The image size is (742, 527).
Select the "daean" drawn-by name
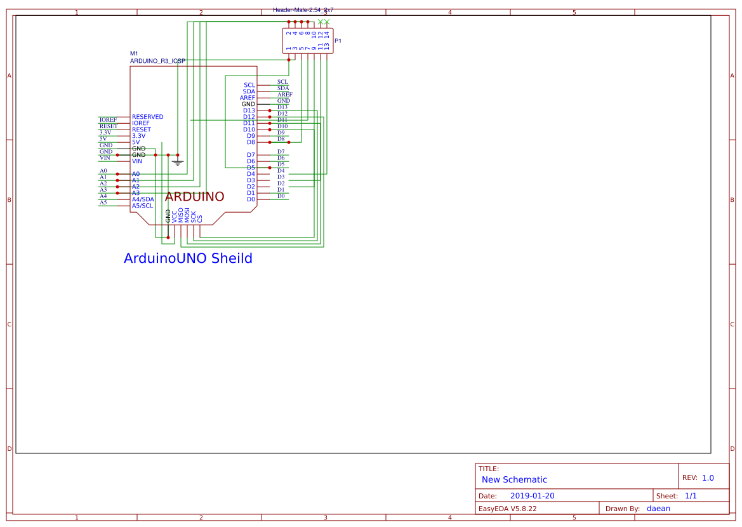[x=658, y=509]
